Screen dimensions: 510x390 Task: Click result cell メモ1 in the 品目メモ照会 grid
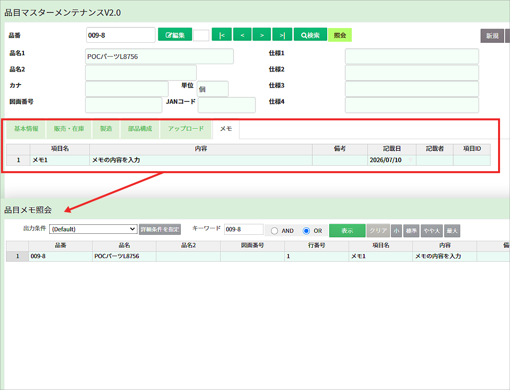tap(381, 256)
